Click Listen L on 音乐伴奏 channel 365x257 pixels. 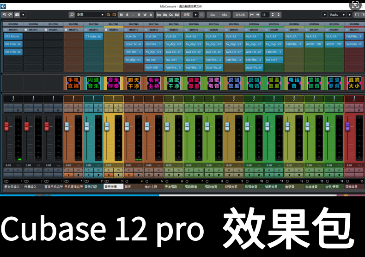(109, 110)
